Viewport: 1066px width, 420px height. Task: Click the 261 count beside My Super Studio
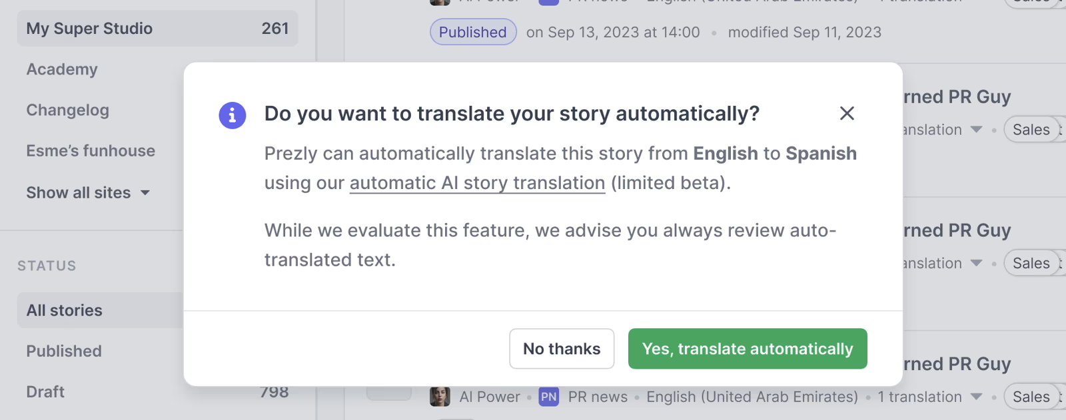[x=275, y=29]
